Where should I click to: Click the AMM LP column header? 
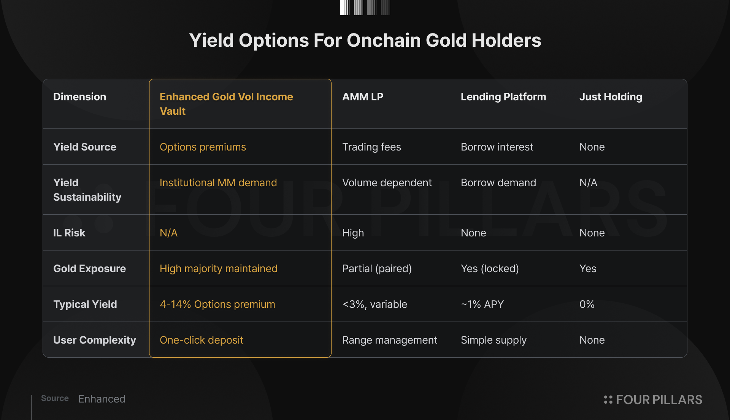pyautogui.click(x=363, y=97)
